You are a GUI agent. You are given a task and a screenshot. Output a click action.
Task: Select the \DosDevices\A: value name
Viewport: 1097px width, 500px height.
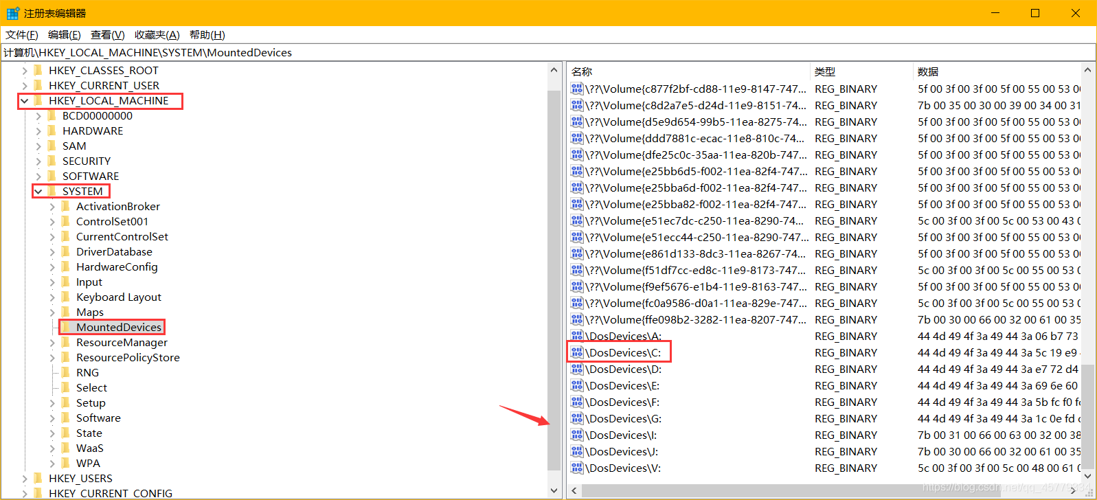tap(623, 336)
